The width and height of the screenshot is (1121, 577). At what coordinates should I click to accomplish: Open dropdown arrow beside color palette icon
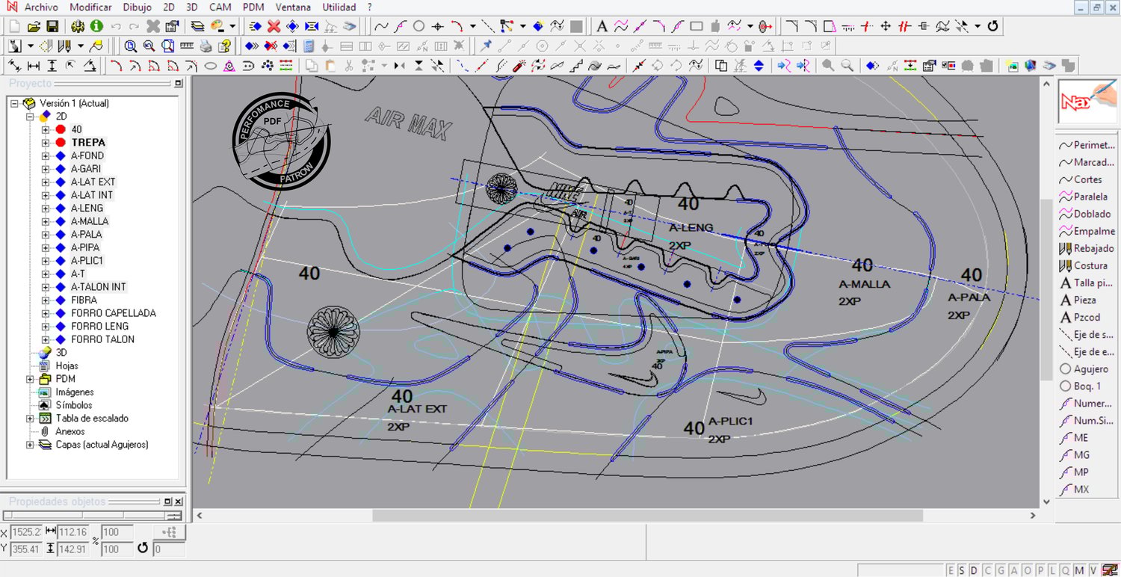[x=232, y=26]
